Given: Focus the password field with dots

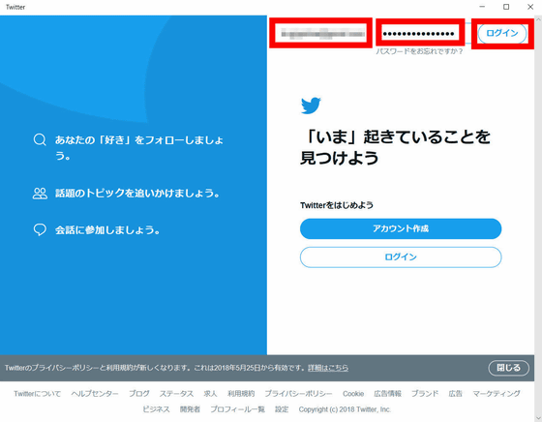Looking at the screenshot, I should pos(420,33).
